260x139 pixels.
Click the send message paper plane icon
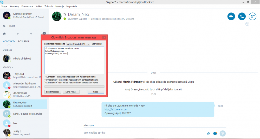pyautogui.click(x=223, y=133)
